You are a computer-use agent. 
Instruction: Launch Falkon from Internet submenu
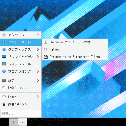pyautogui.click(x=75, y=49)
